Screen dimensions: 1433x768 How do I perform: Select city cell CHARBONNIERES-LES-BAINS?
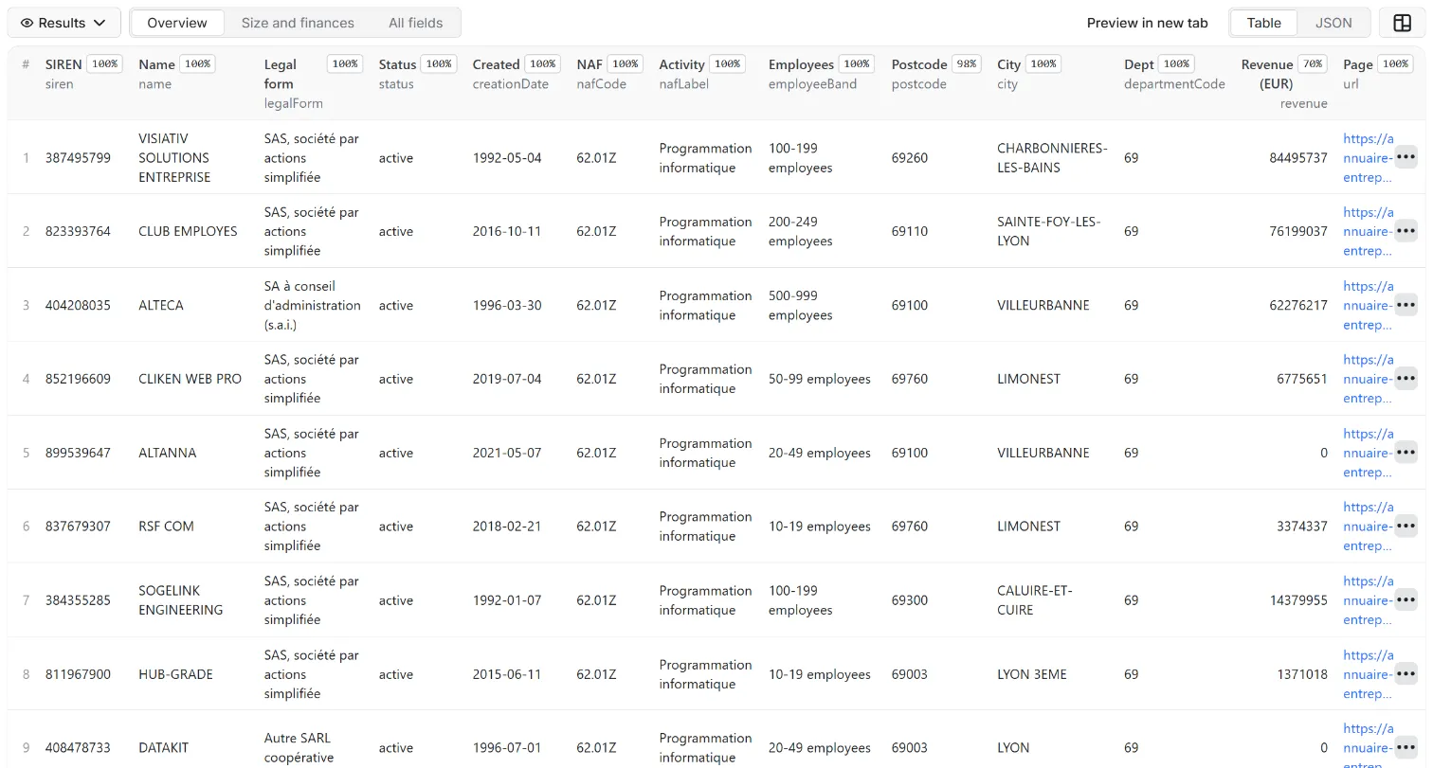click(1052, 158)
